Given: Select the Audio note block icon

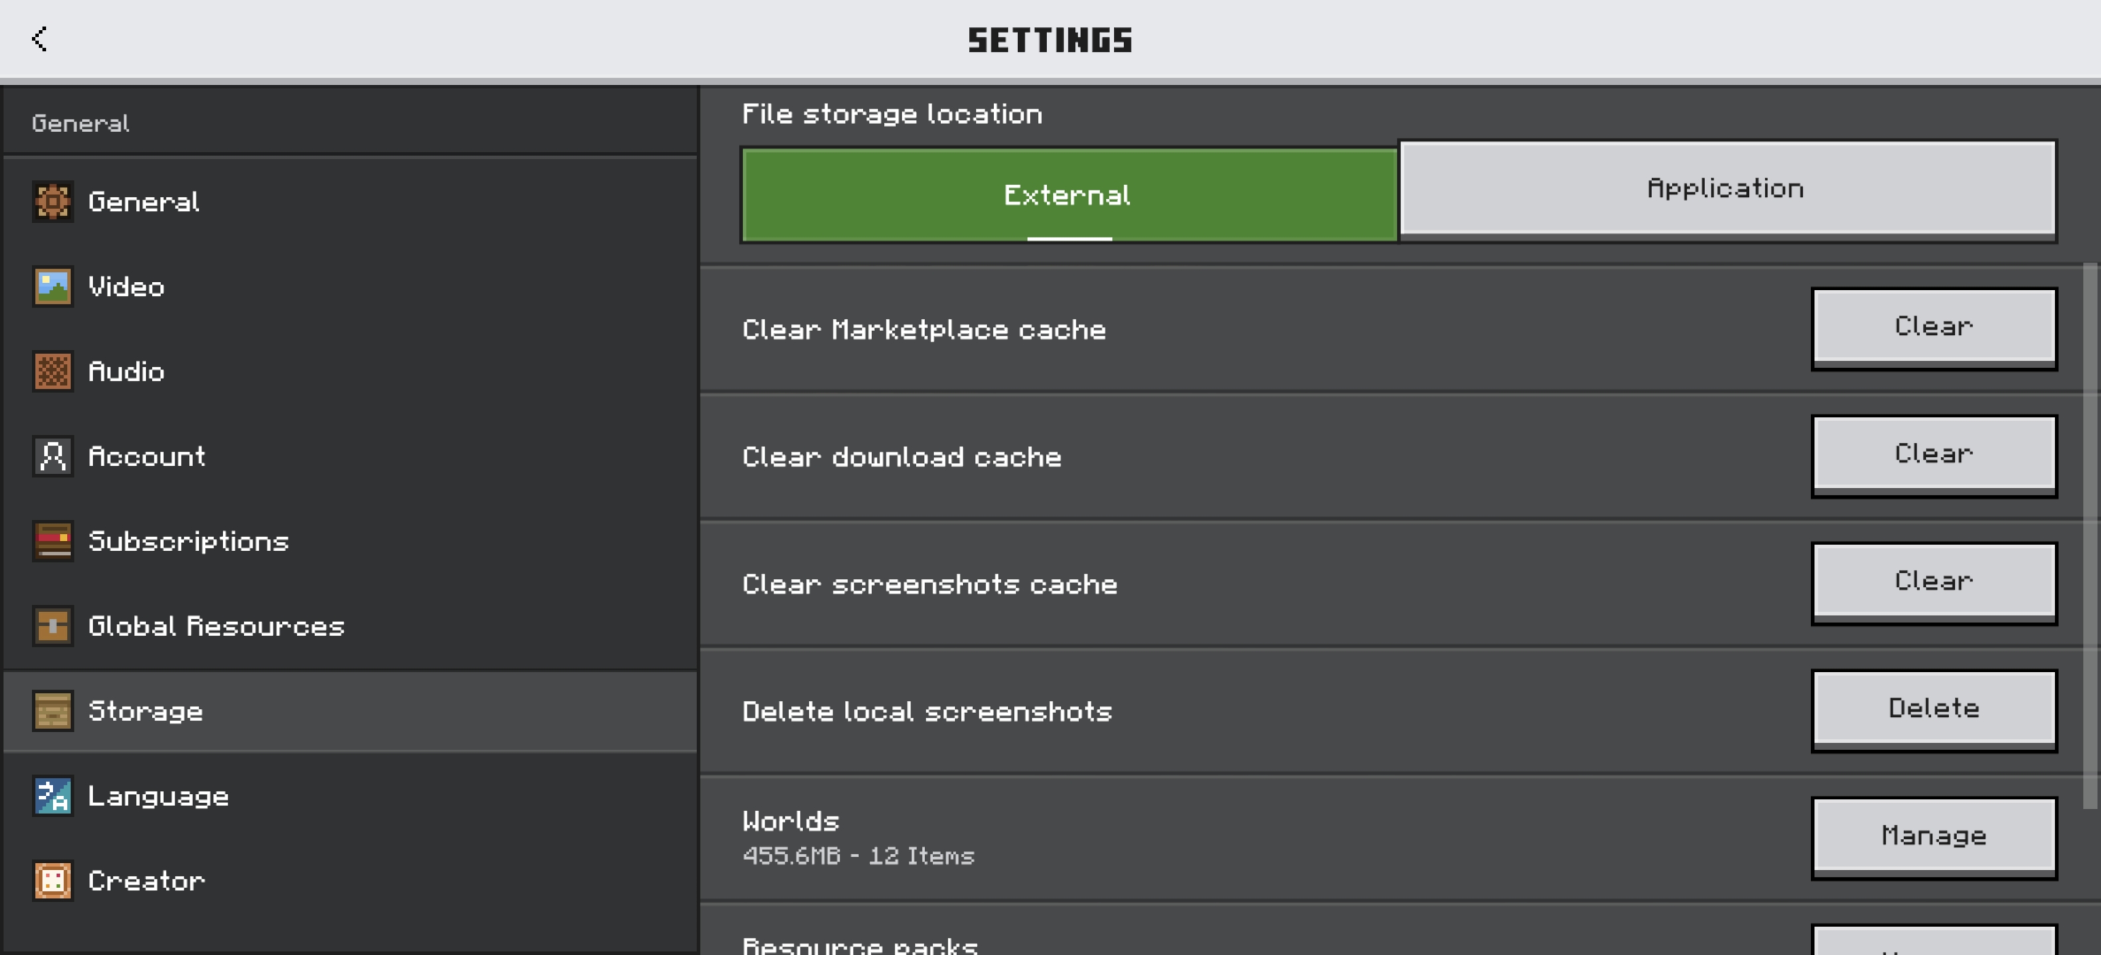Looking at the screenshot, I should 53,371.
